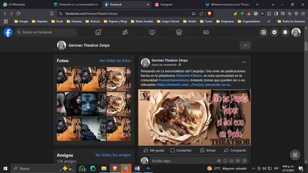
Task: Click the post author's profile picture
Action: tap(145, 62)
